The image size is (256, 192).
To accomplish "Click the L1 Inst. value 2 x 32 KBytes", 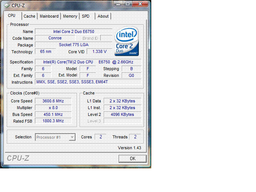I will [x=122, y=108].
